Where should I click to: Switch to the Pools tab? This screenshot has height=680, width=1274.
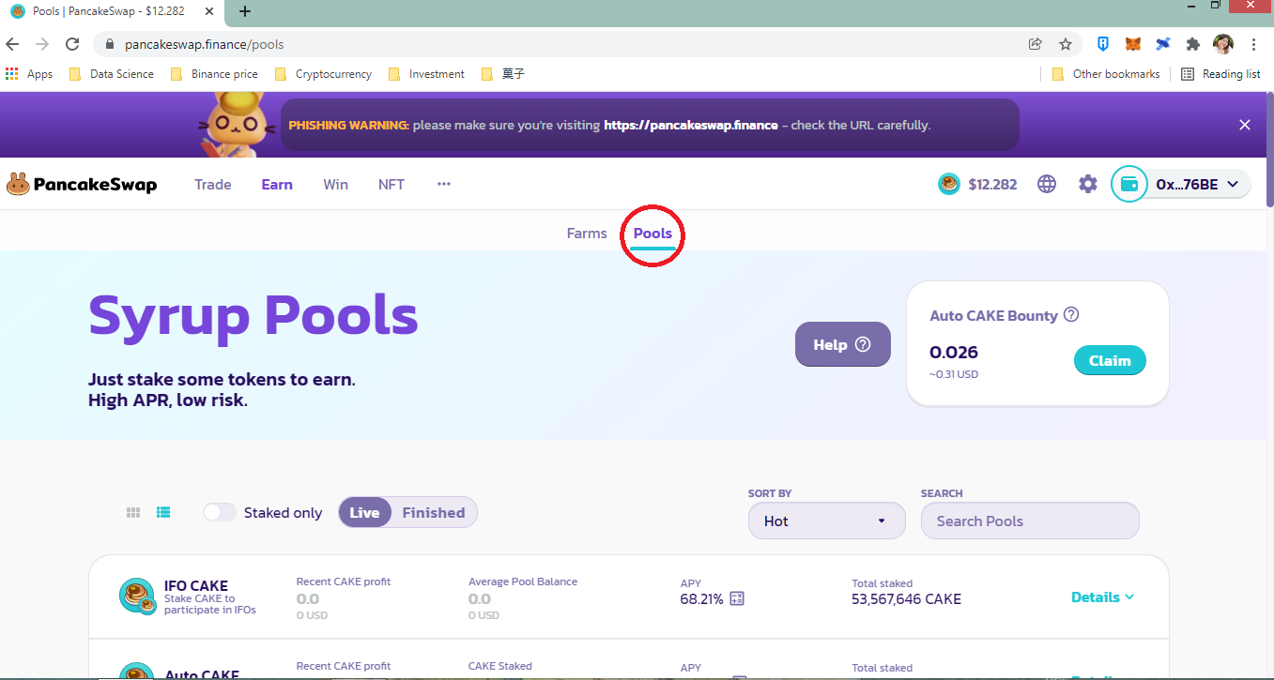652,233
